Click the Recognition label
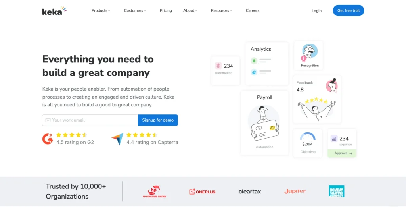The height and width of the screenshot is (207, 406). 310,66
